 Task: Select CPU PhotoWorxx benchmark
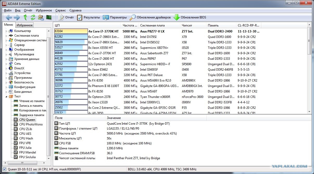click(x=31, y=124)
